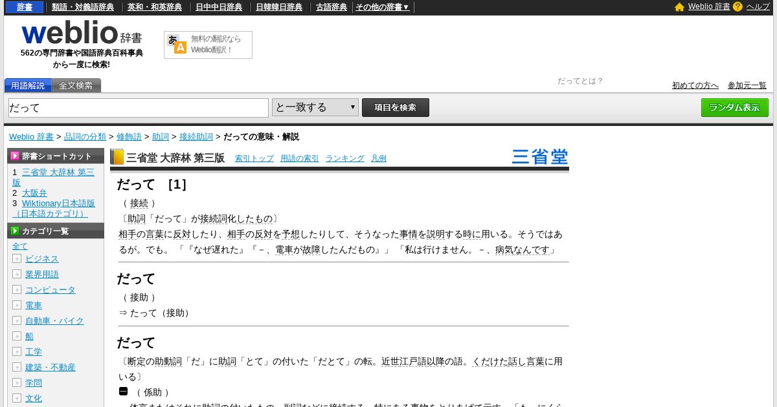Expand the 学問 category plus box
The image size is (777, 407).
(x=17, y=382)
